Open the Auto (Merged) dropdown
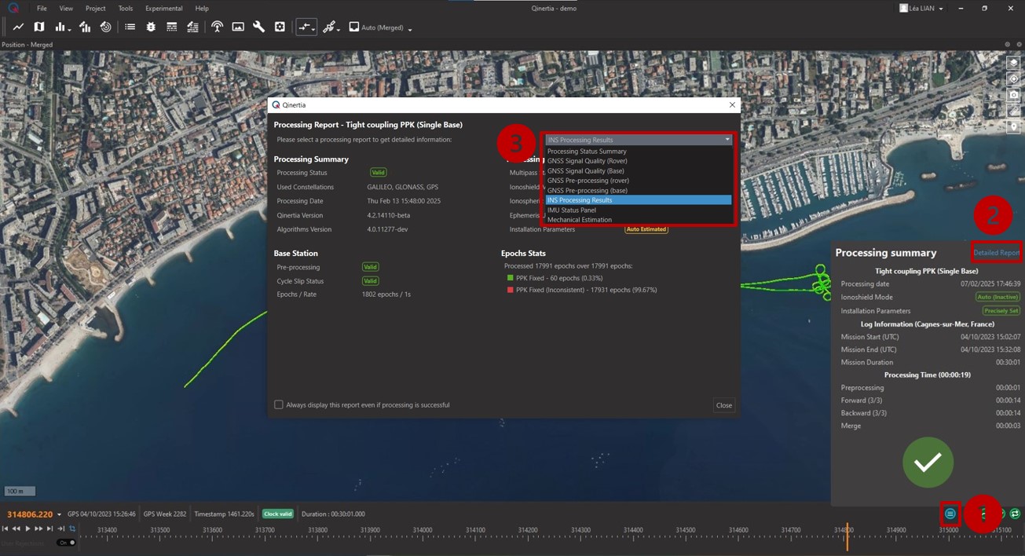Image resolution: width=1025 pixels, height=556 pixels. click(382, 27)
